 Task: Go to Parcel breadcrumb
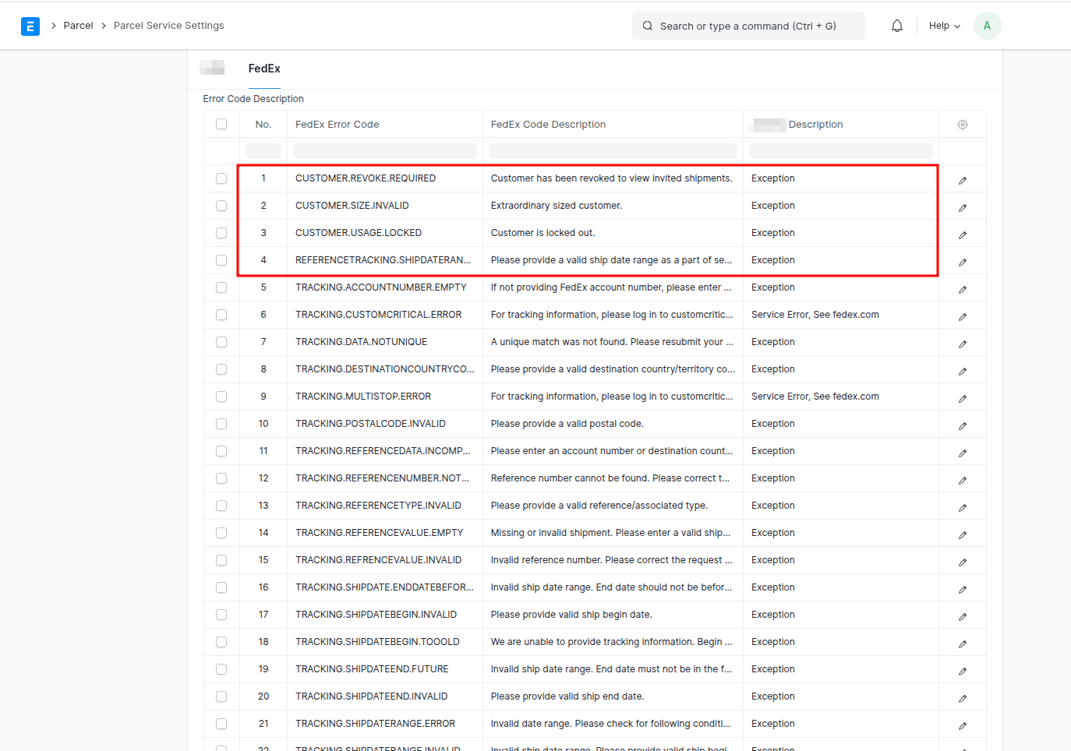78,26
